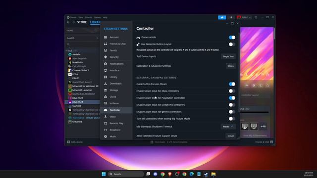The height and width of the screenshot is (178, 317).
Task: Open the Downloads settings category
Action: click(116, 84)
